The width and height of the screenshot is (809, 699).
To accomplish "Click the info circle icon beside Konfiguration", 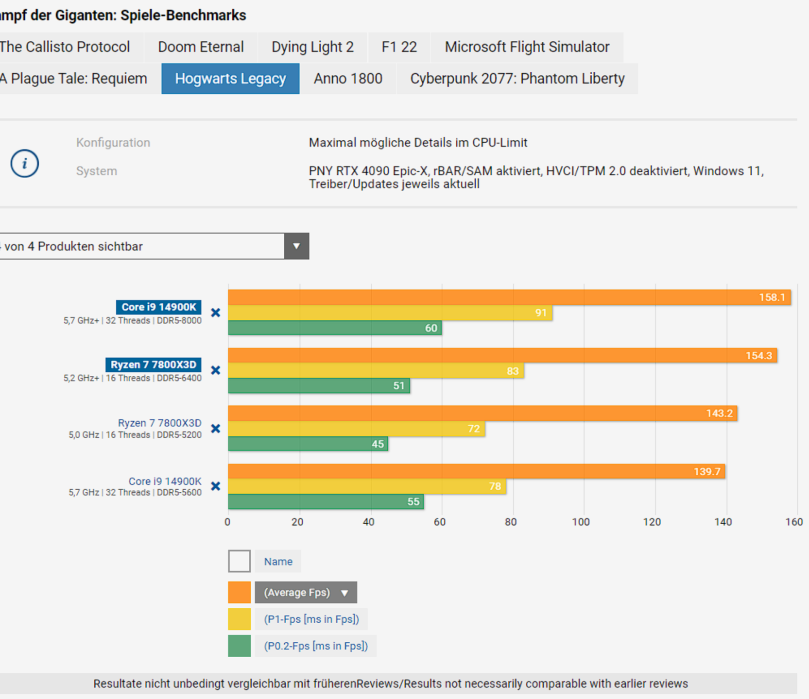I will [24, 163].
